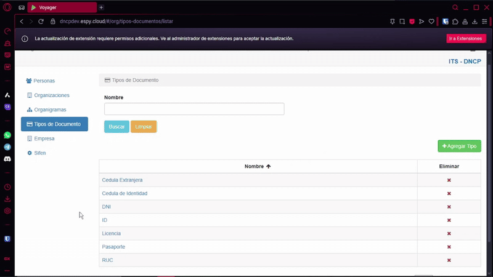The height and width of the screenshot is (277, 493).
Task: Open Empresa in the side menu
Action: coord(41,138)
